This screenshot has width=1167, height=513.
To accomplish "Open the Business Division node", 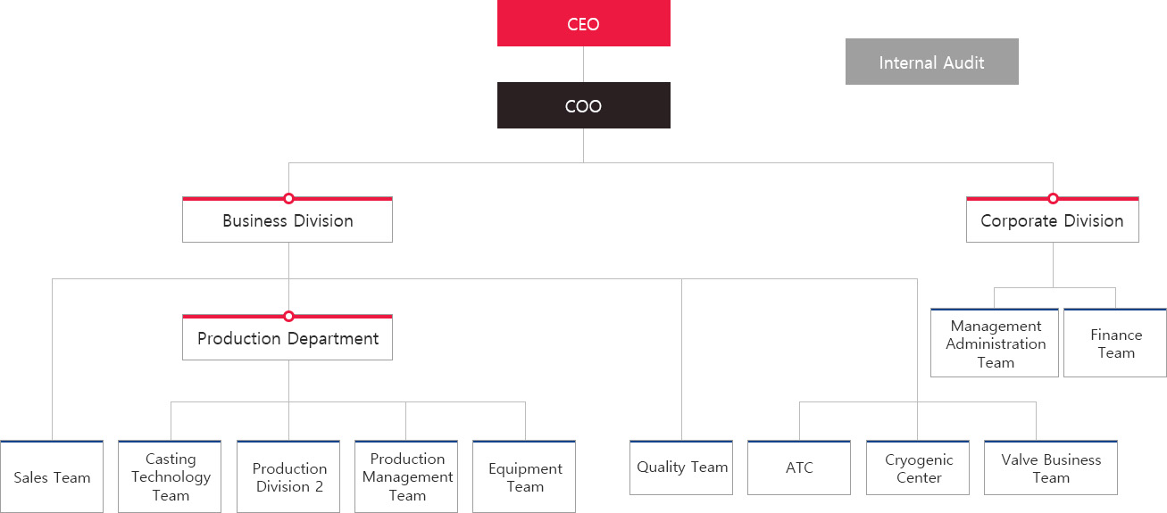I will (288, 220).
